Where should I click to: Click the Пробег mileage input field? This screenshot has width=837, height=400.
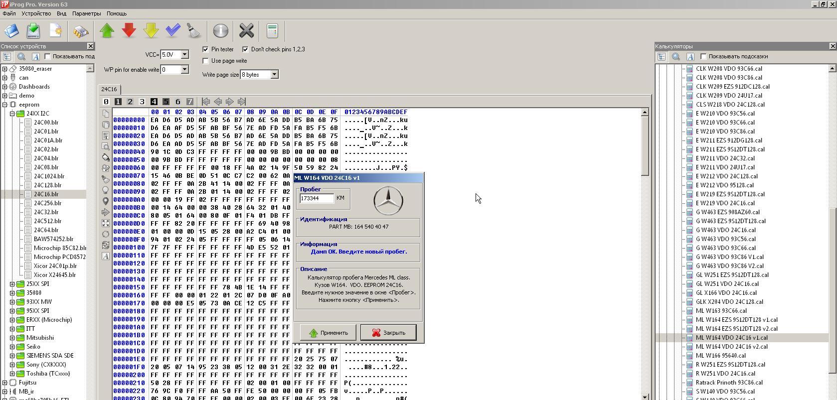(x=317, y=198)
